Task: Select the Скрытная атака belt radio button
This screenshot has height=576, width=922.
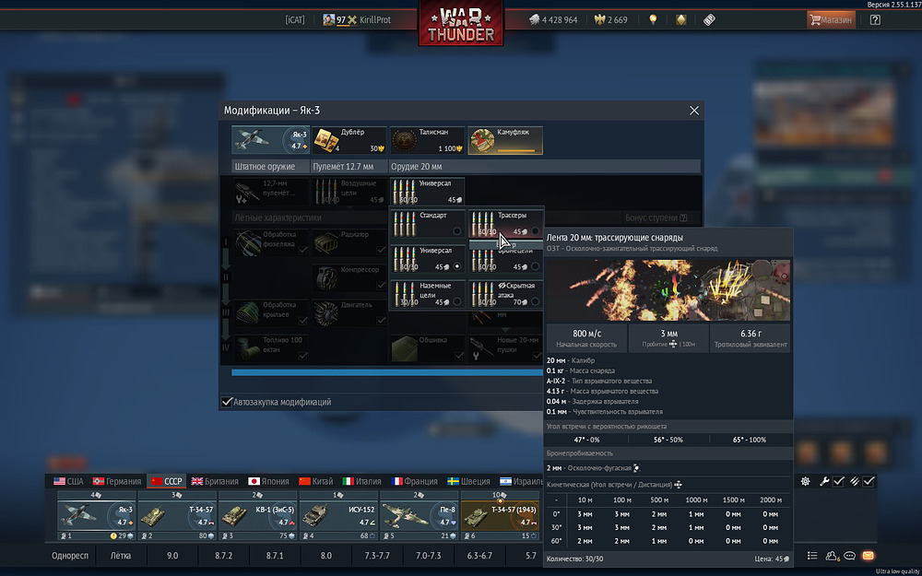Action: click(x=535, y=301)
